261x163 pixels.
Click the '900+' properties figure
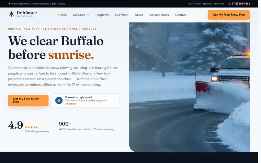pos(65,124)
